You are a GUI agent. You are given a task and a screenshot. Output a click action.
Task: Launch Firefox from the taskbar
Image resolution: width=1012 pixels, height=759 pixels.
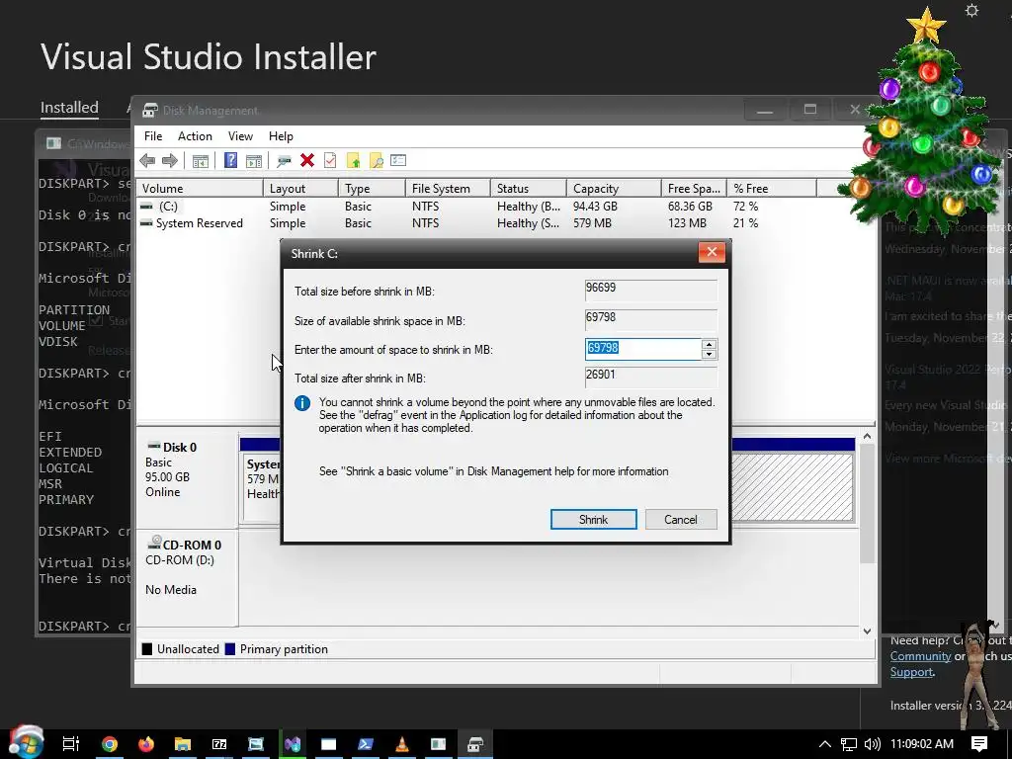[x=146, y=744]
